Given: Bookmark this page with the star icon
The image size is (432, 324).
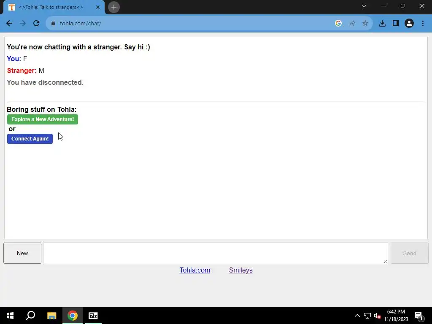Looking at the screenshot, I should pos(365,24).
